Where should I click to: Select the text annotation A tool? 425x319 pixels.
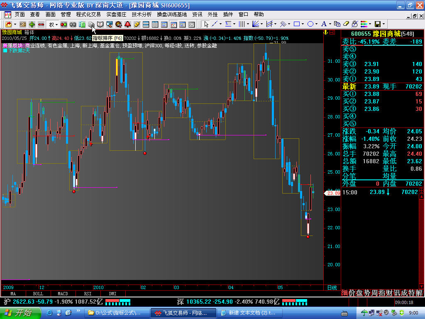click(x=324, y=24)
